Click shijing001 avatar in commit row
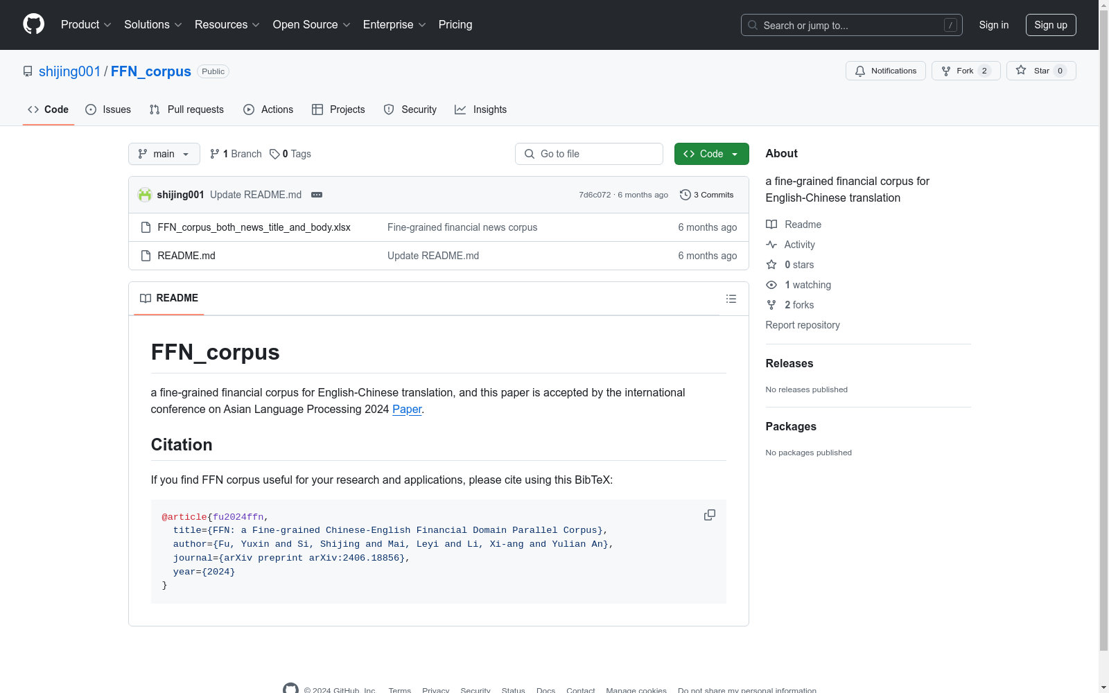This screenshot has width=1109, height=693. [145, 195]
